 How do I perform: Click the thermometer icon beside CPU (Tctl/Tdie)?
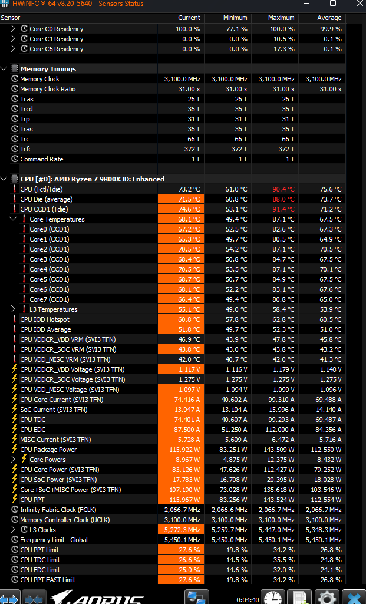15,189
